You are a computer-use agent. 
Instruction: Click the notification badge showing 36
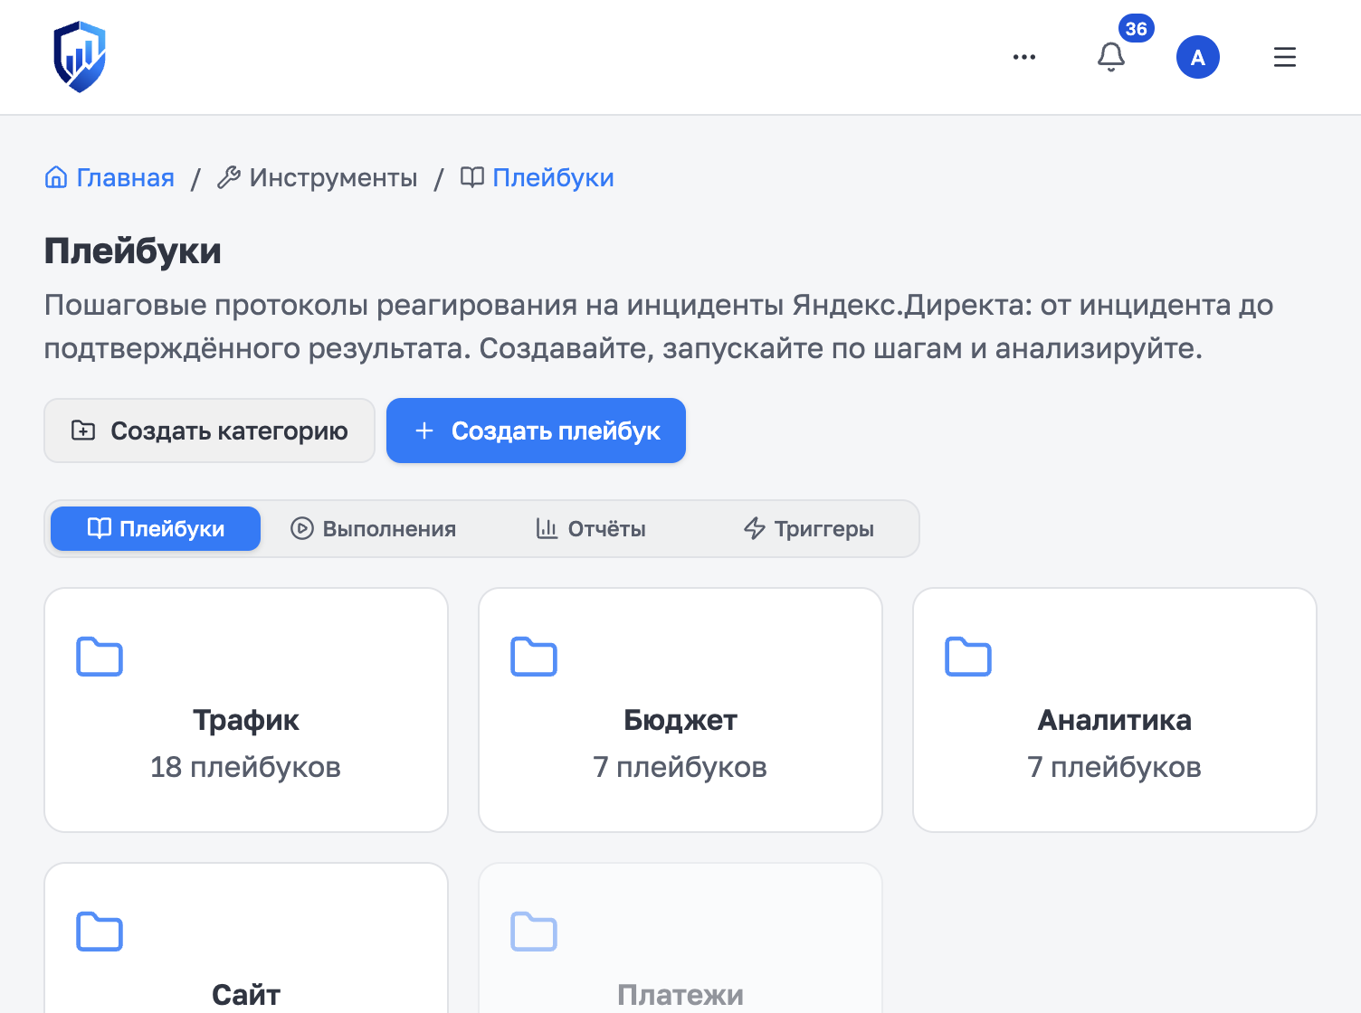[x=1136, y=29]
